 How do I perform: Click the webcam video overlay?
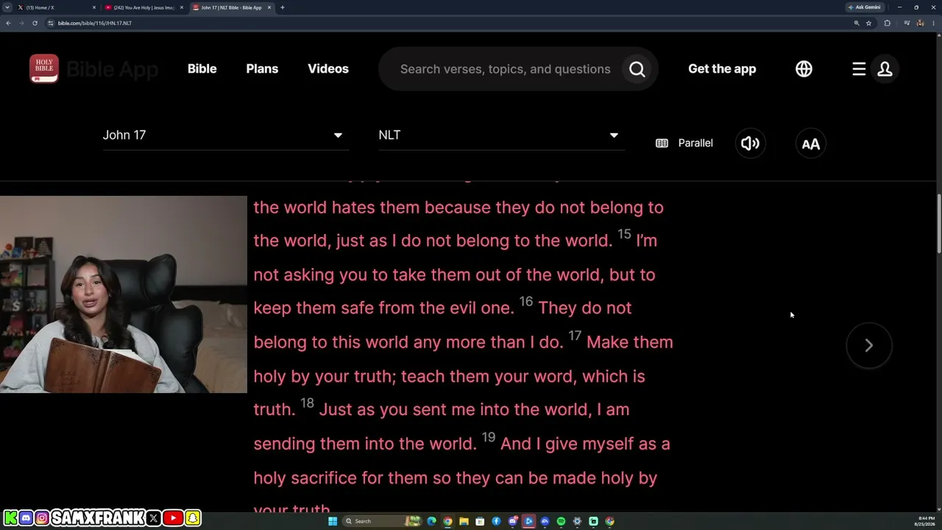click(124, 294)
